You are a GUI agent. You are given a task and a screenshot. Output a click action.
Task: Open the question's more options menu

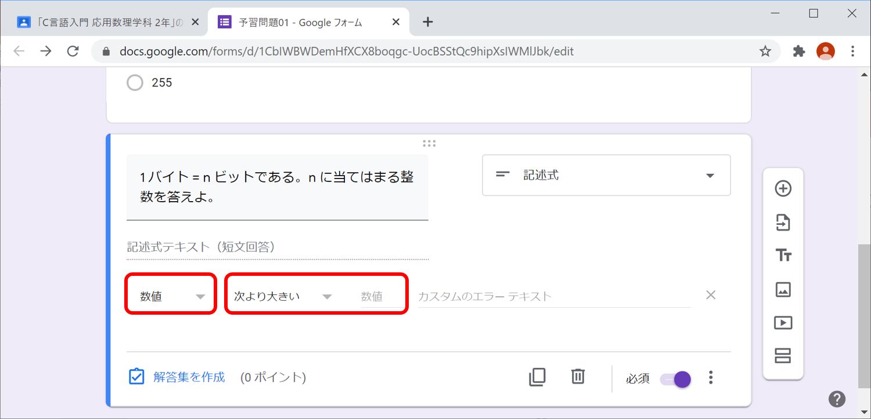711,378
